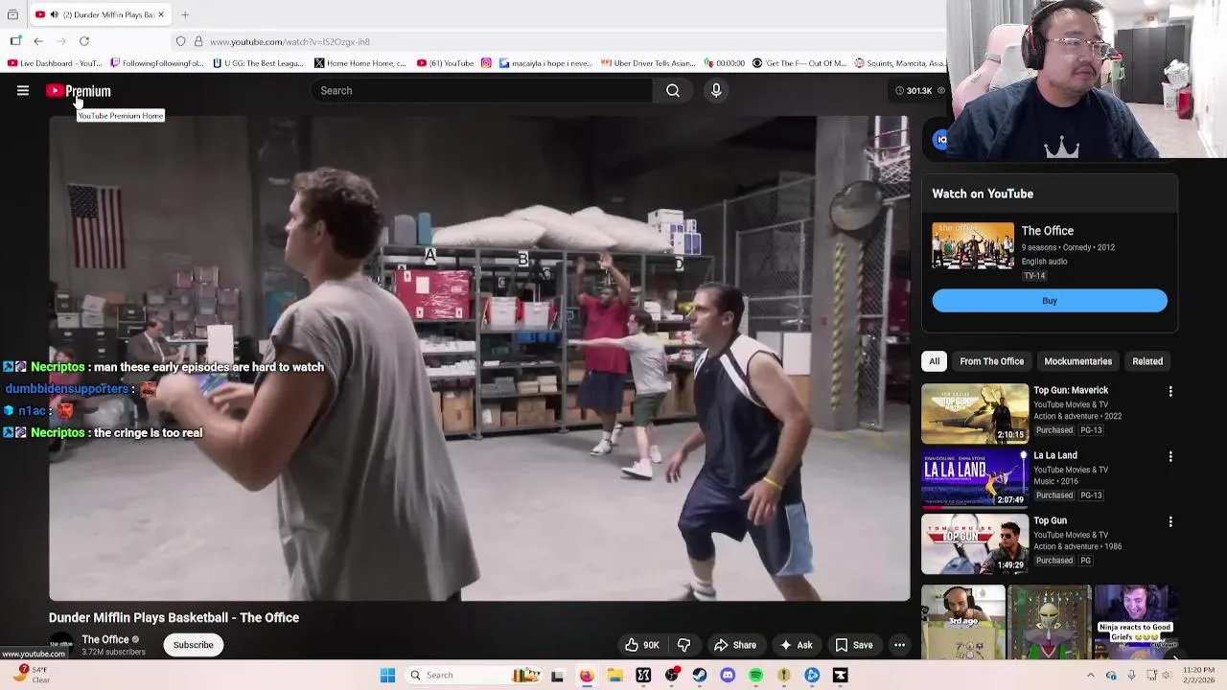
Task: Click the YouTube search magnifier button
Action: pyautogui.click(x=673, y=91)
